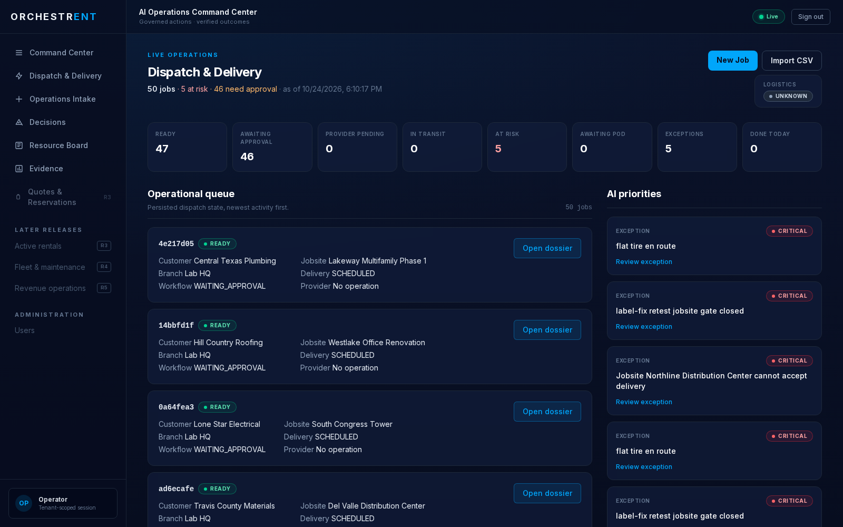The height and width of the screenshot is (527, 843).
Task: Click the New Job button
Action: pos(732,61)
